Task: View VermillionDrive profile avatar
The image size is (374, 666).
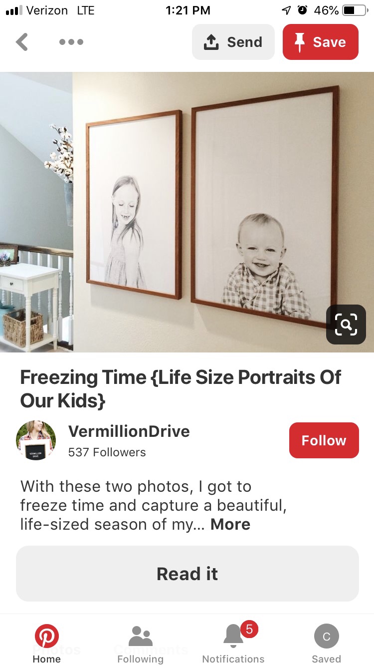Action: coord(36,440)
